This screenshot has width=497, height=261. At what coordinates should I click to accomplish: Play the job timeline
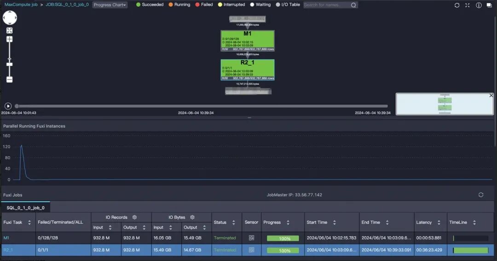pyautogui.click(x=8, y=106)
